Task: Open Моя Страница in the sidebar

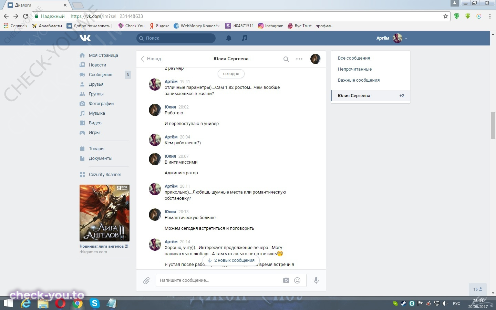Action: [x=103, y=55]
